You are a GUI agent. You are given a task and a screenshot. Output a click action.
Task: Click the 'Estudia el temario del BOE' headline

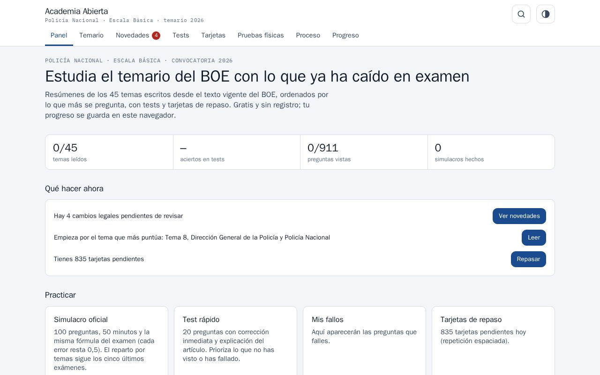tap(257, 76)
